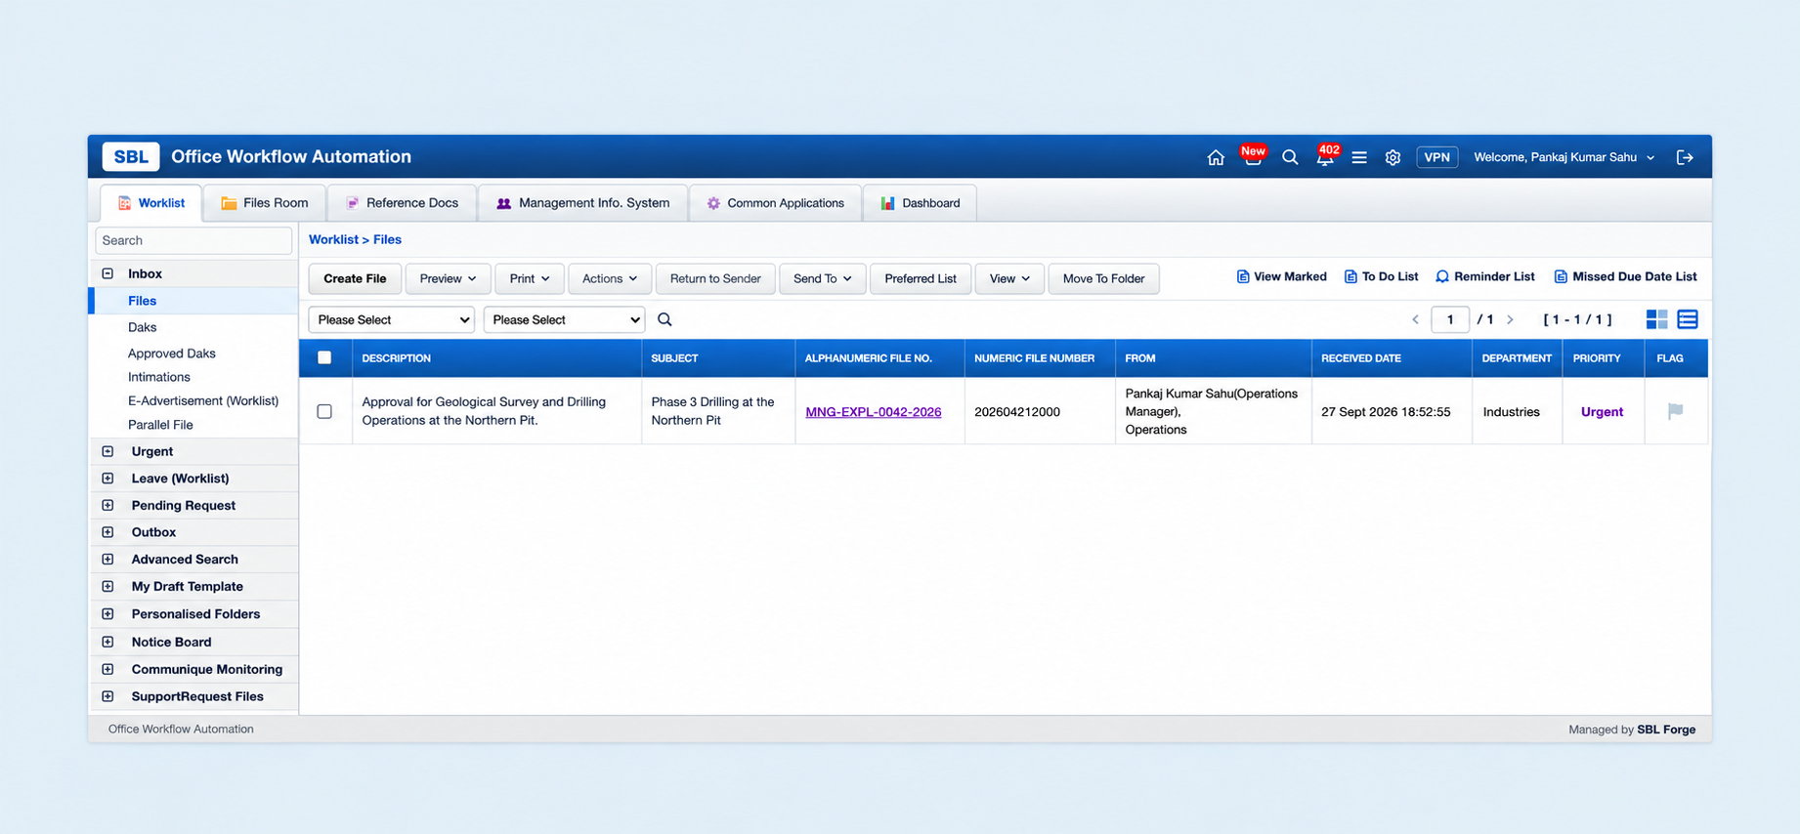Go to next page arrow
Image resolution: width=1800 pixels, height=834 pixels.
coord(1510,319)
